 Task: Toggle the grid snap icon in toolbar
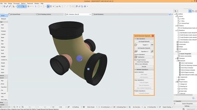(29, 6)
